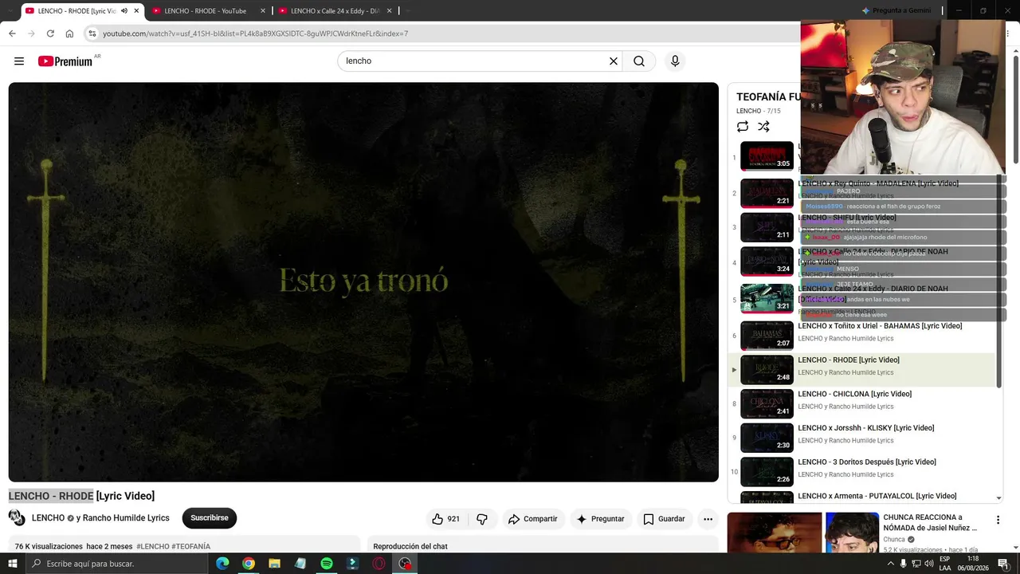1020x574 pixels.
Task: Save the video with Guardar
Action: coord(664,519)
